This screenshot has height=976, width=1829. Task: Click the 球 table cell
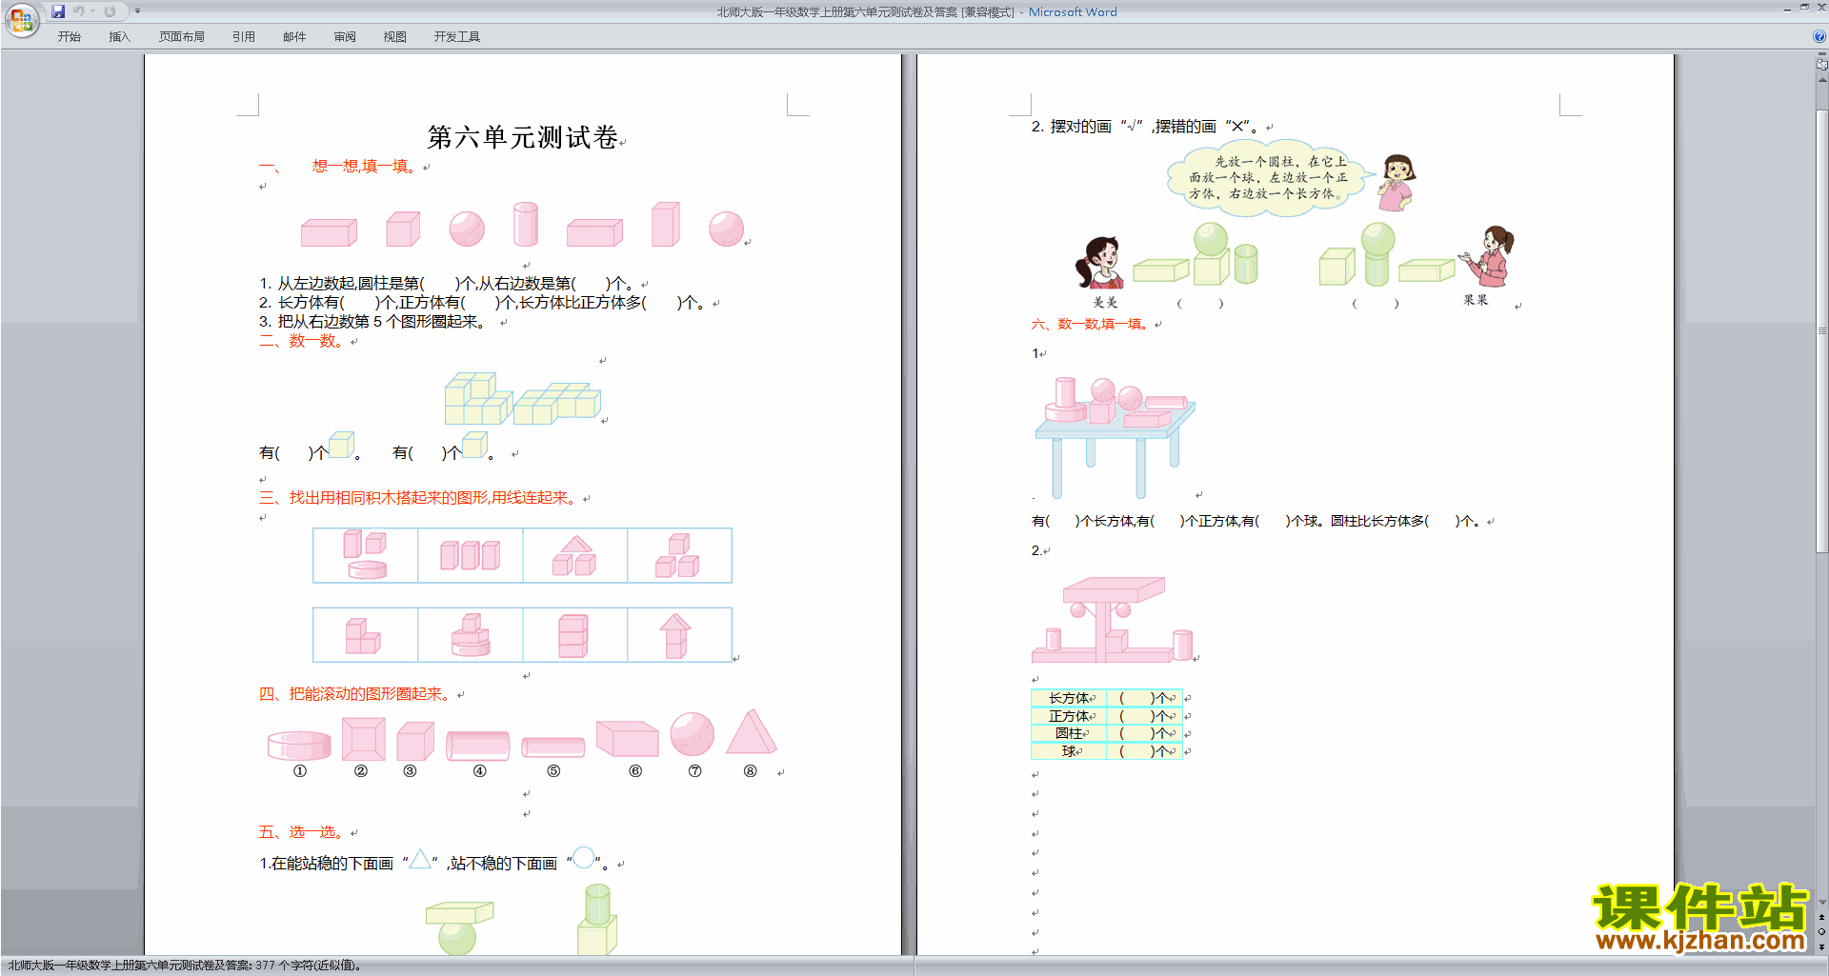pyautogui.click(x=1070, y=751)
